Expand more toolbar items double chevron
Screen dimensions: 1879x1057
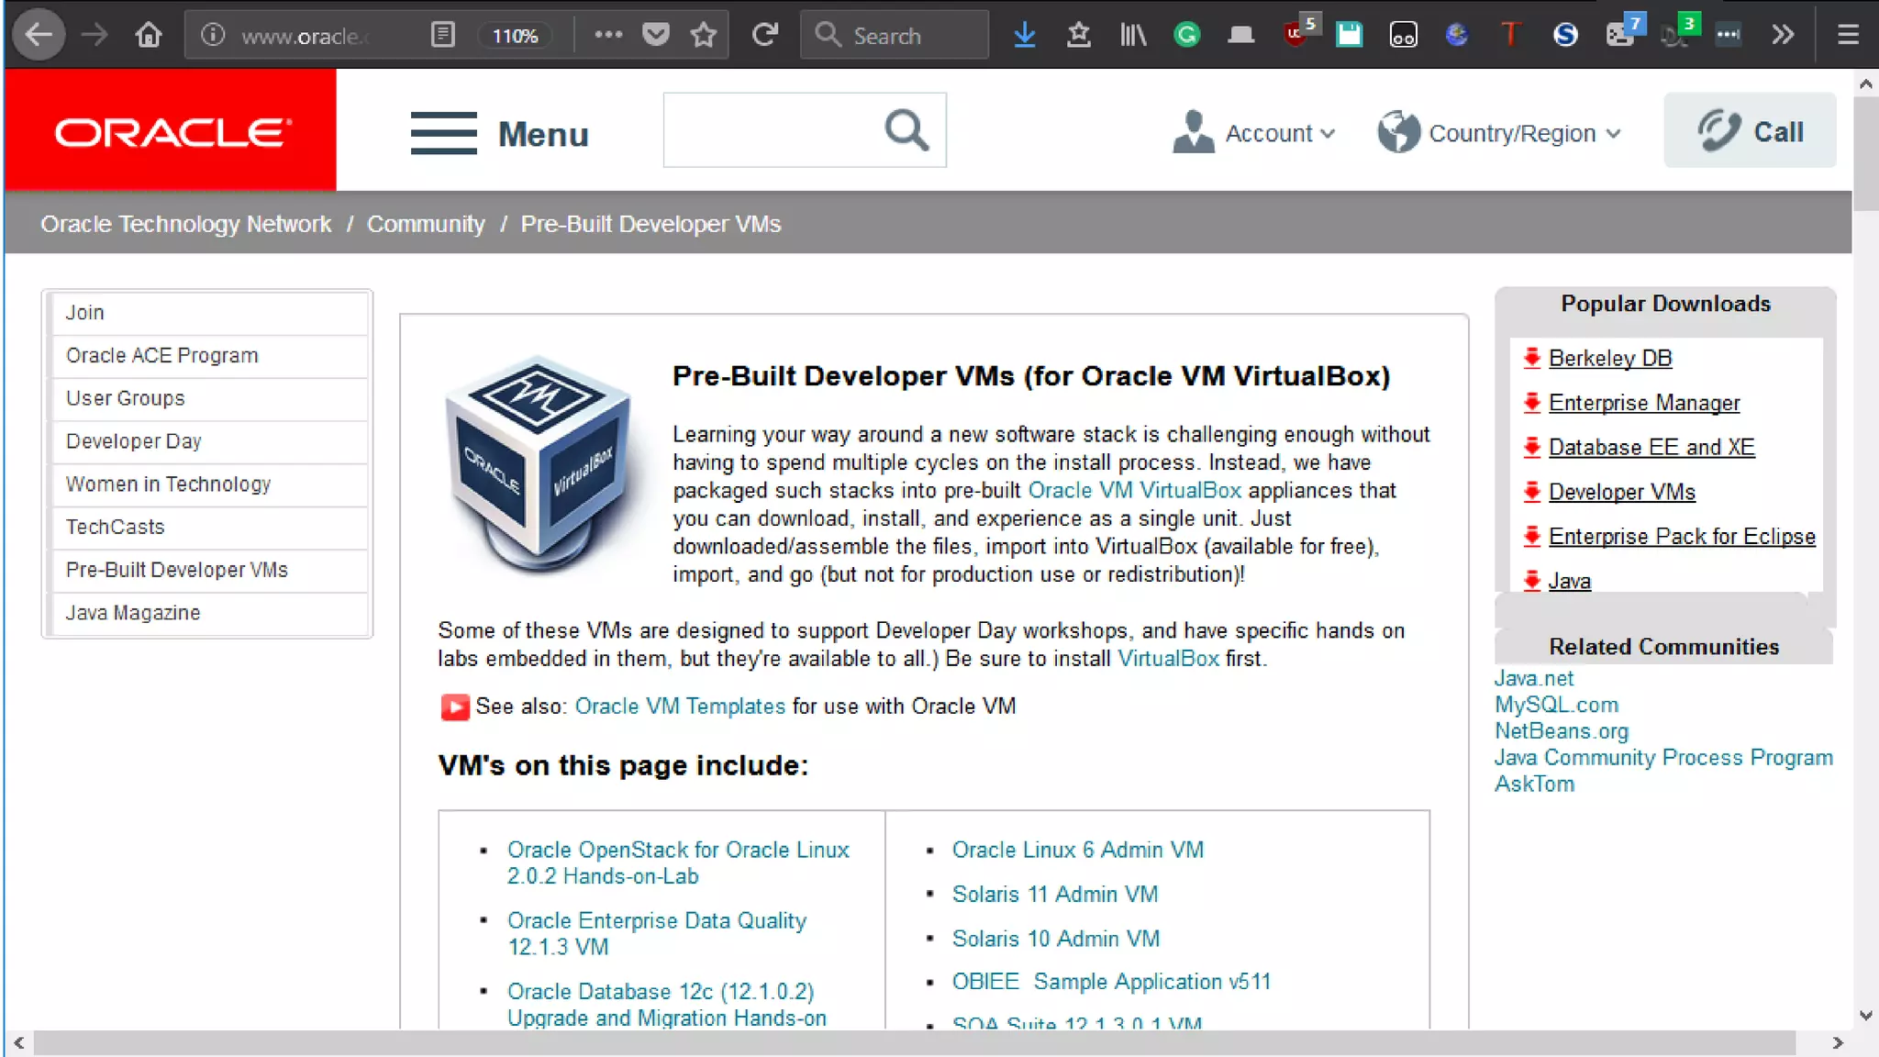click(x=1783, y=35)
